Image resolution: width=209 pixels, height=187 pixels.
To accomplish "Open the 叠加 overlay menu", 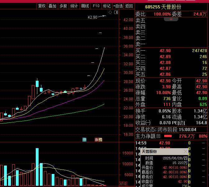I will 52,6.
